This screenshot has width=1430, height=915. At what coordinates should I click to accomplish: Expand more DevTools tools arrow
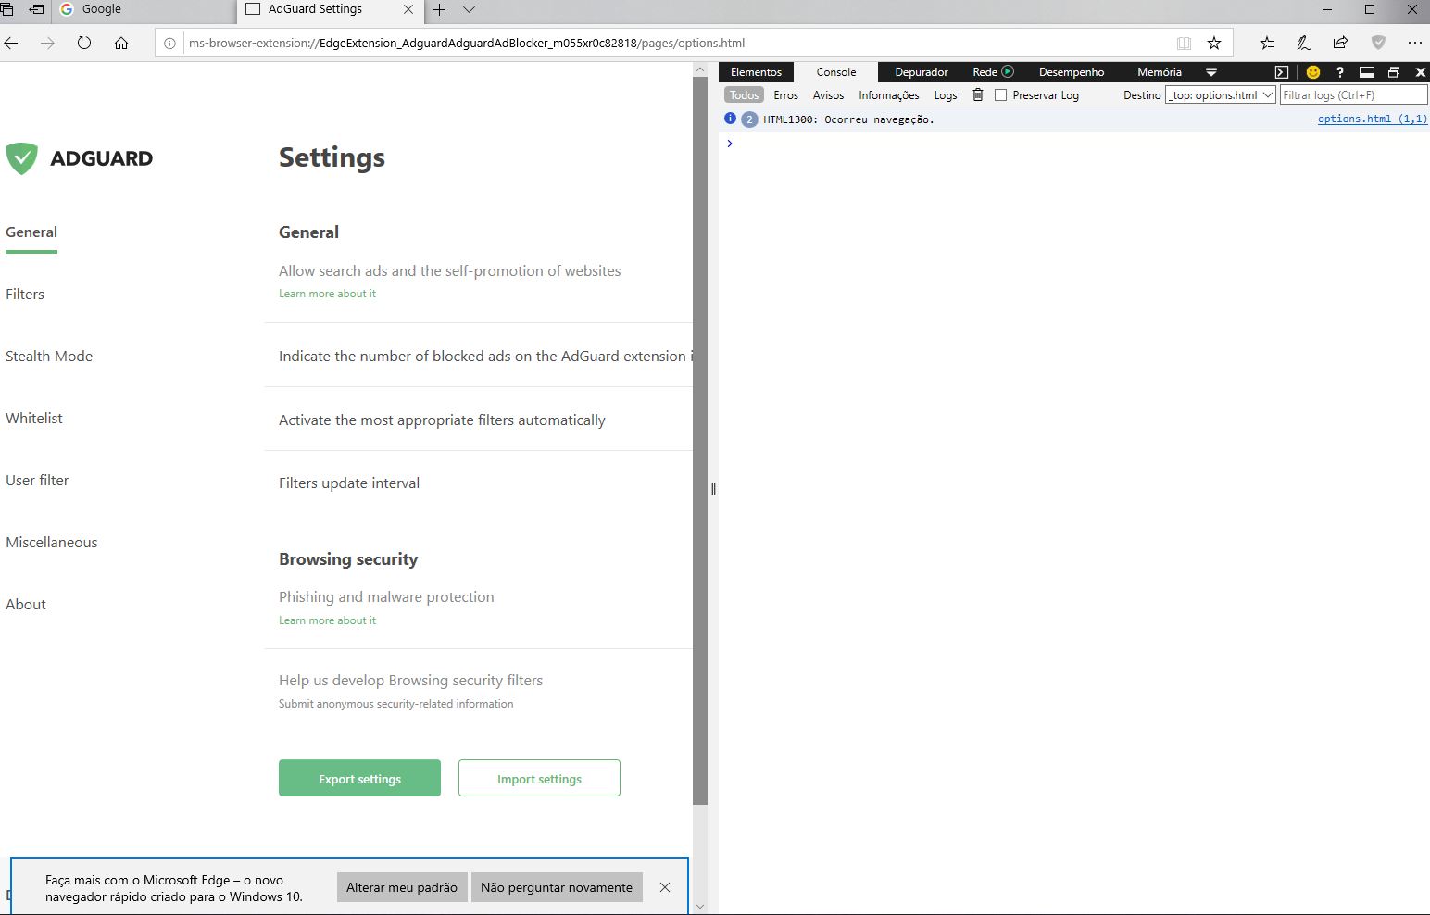click(1210, 71)
